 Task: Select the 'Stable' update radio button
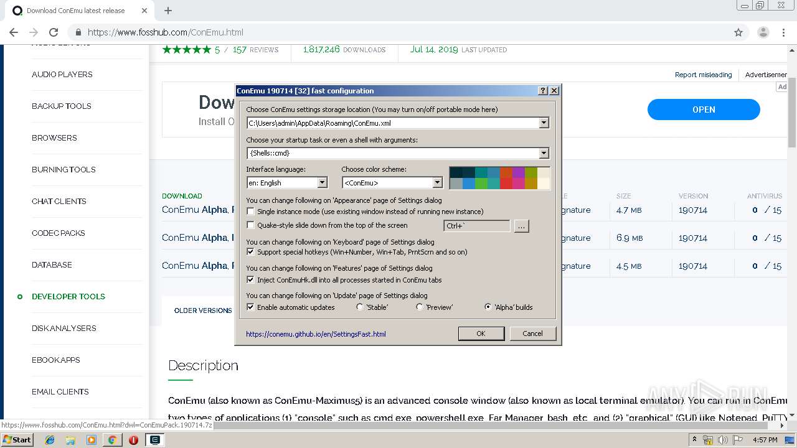(x=360, y=307)
